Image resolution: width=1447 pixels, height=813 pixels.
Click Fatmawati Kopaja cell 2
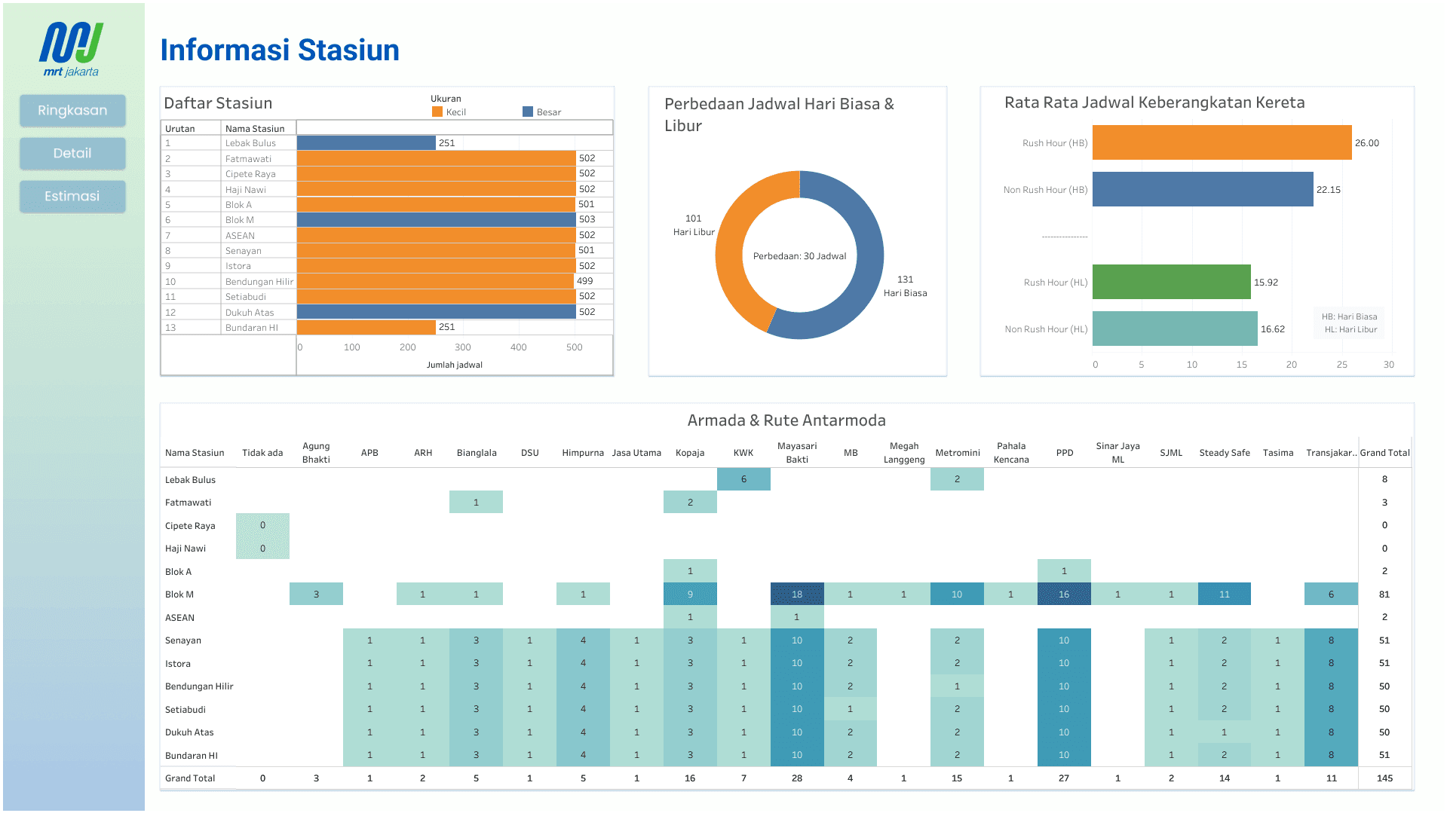(x=690, y=503)
